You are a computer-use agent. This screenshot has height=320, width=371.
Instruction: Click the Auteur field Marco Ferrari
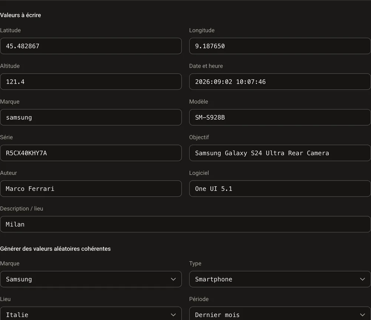tap(91, 189)
